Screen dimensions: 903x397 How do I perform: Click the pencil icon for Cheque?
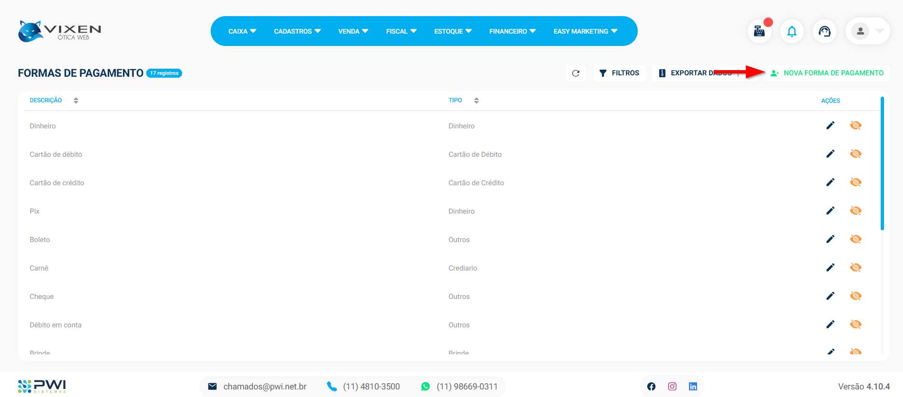(830, 296)
